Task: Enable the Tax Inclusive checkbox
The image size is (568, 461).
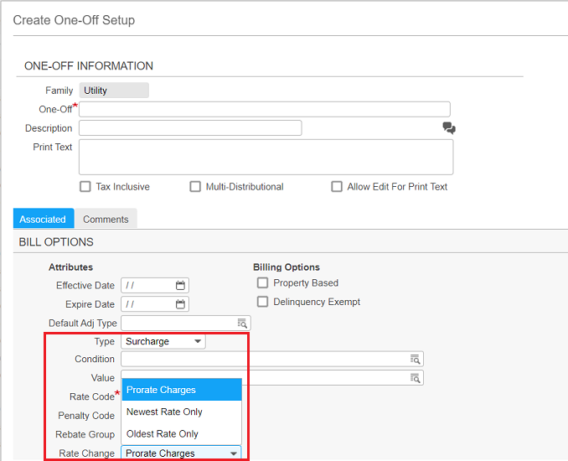Action: point(85,187)
